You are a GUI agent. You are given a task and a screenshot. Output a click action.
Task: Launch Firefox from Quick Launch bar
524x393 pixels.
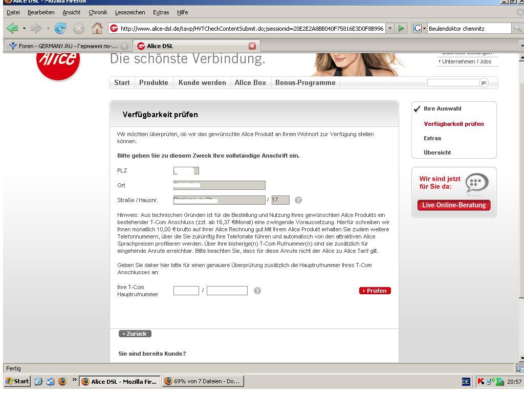click(62, 381)
